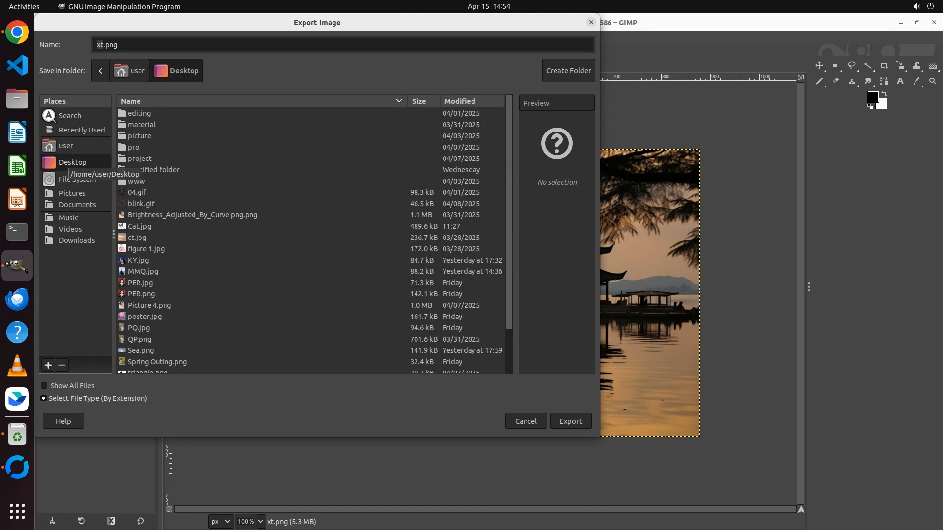Select the Color Picker eyedropper tool
The width and height of the screenshot is (943, 530).
tap(916, 81)
